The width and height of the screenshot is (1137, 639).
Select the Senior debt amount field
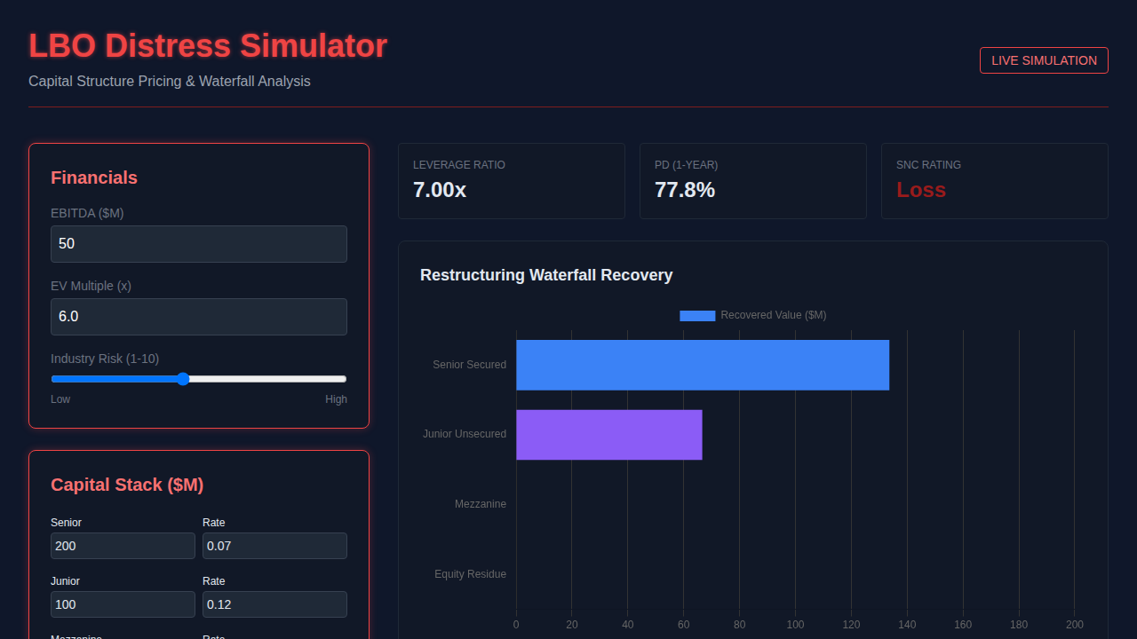(x=123, y=546)
